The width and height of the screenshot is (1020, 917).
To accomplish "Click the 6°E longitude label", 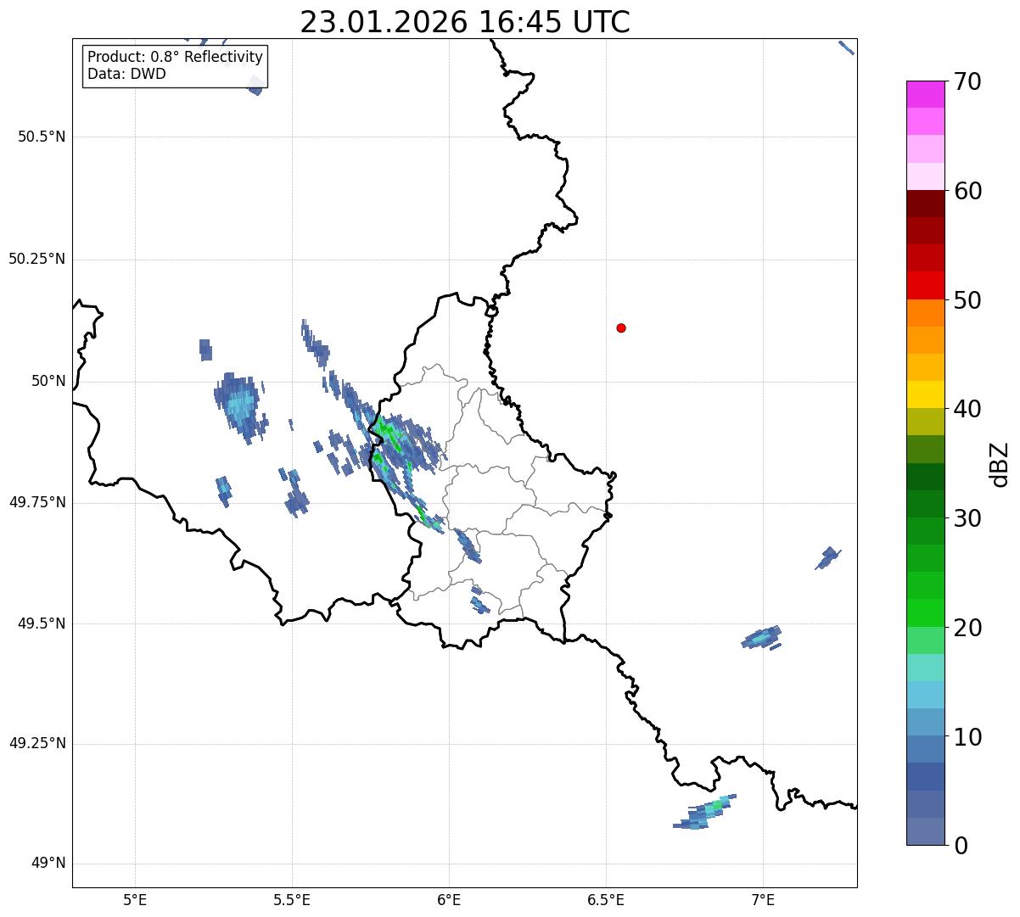I will click(x=449, y=899).
